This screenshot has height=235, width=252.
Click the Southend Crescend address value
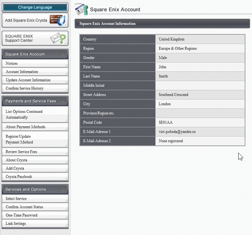(x=174, y=95)
